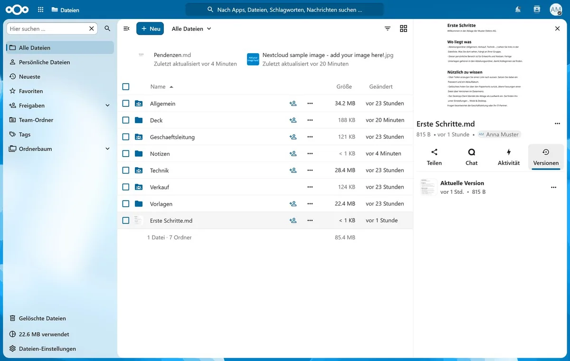Check the Geschaeftsleitung folder checkbox
The height and width of the screenshot is (361, 570).
126,137
